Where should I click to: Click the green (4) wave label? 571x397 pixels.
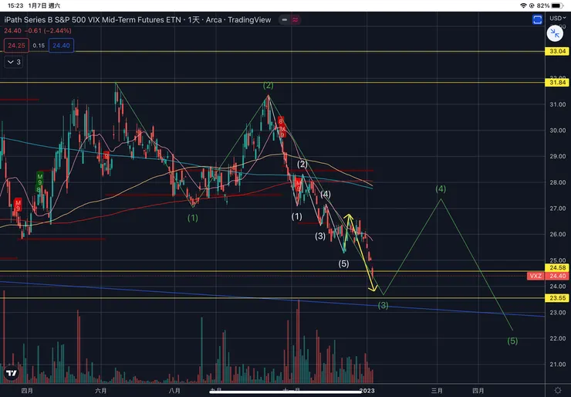[441, 188]
